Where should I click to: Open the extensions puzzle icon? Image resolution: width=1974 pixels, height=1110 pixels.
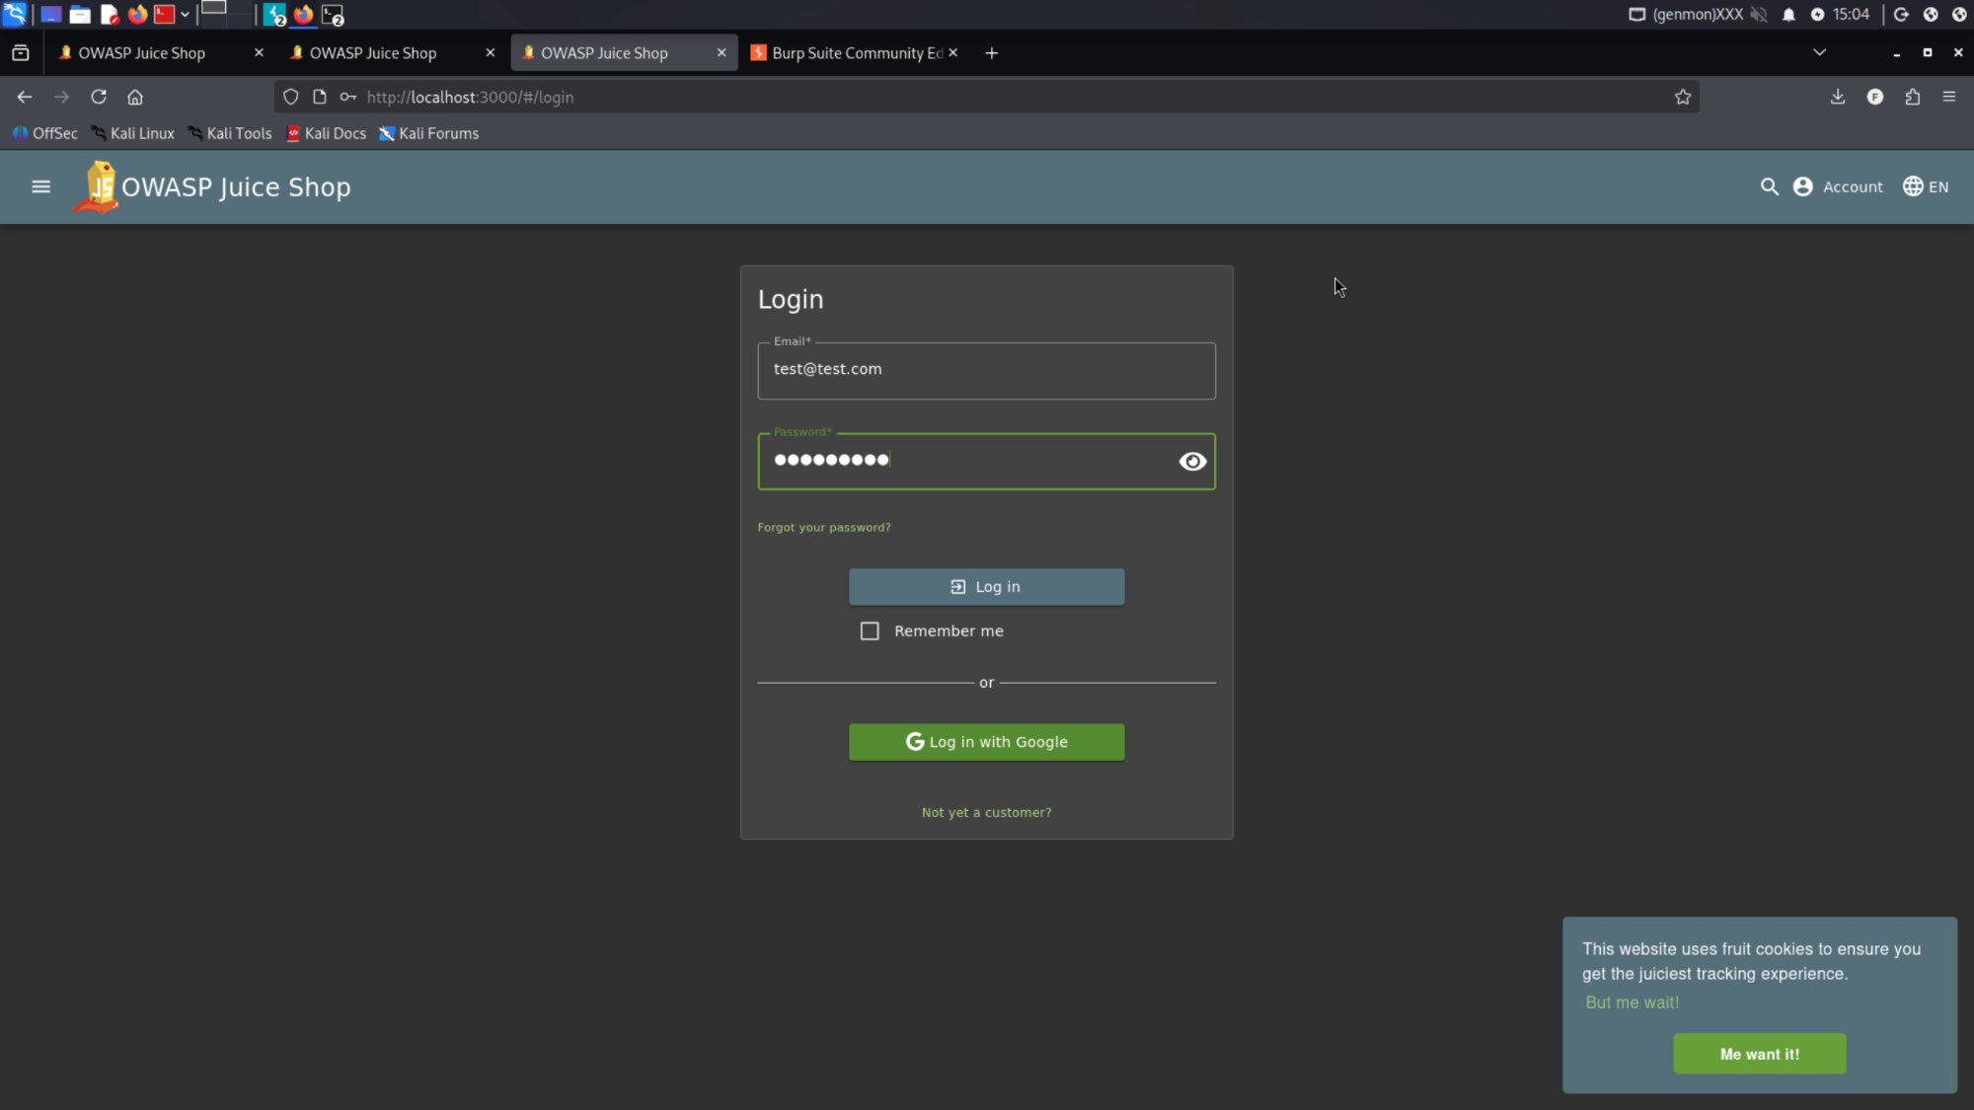[1912, 97]
